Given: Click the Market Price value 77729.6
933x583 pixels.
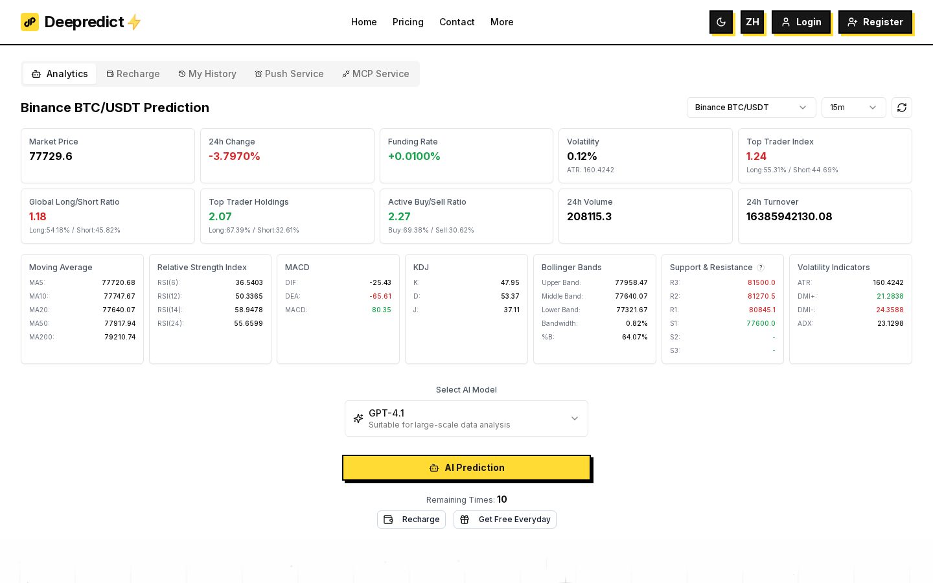Looking at the screenshot, I should [x=51, y=156].
